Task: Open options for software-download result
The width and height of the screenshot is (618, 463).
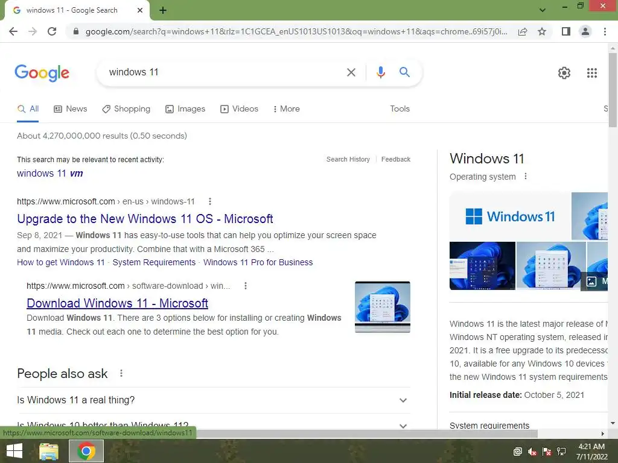Action: 246,286
